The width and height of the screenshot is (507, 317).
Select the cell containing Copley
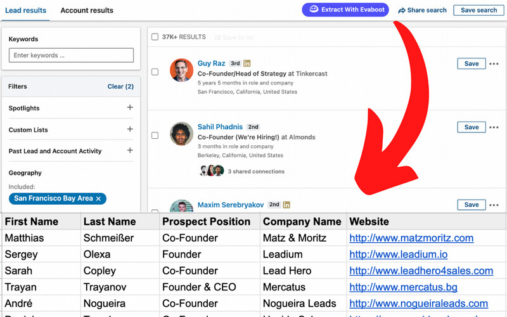pos(120,271)
